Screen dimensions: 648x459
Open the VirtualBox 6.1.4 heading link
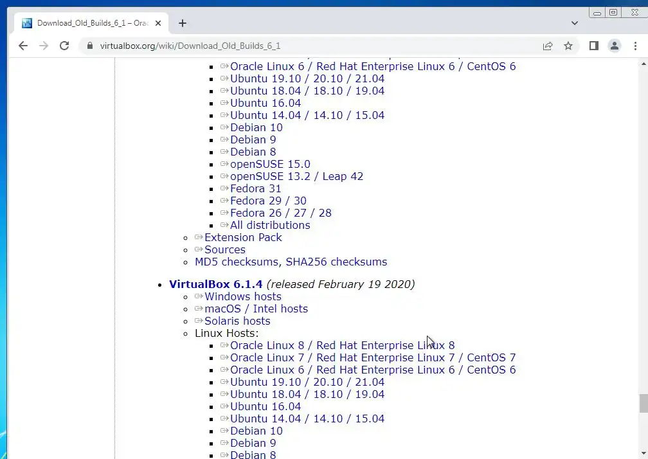[x=216, y=284]
